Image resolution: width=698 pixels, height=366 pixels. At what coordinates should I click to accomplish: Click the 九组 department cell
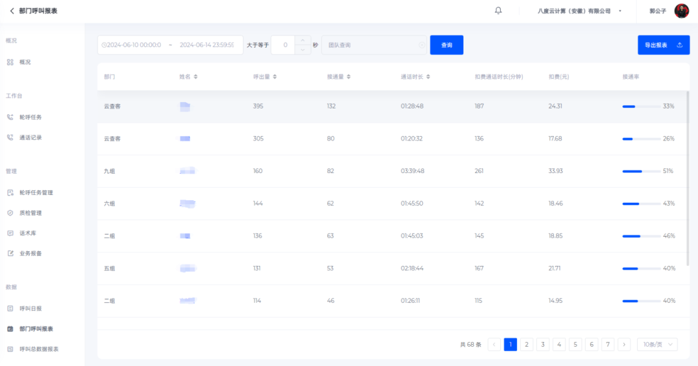tap(109, 171)
